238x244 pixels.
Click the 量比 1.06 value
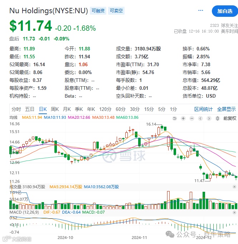click(83, 65)
